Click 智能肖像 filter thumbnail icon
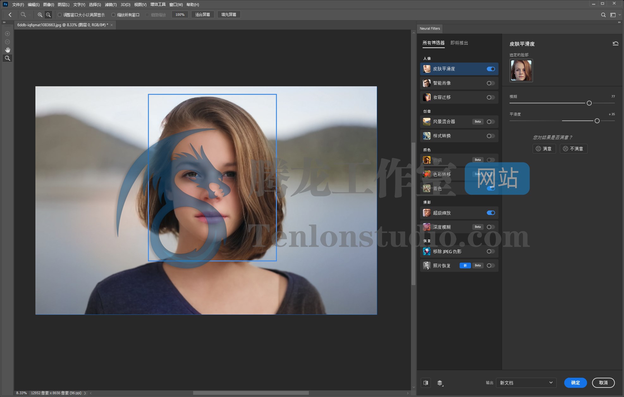The width and height of the screenshot is (624, 397). 427,83
